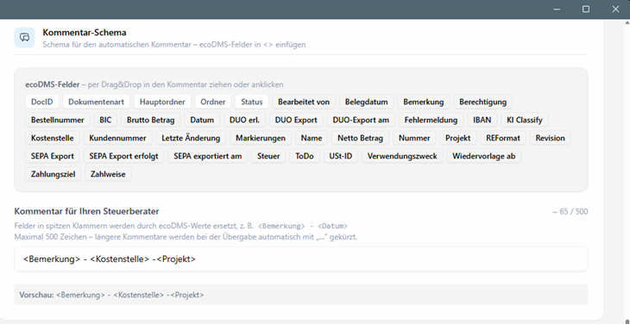Click the Kostenstelle field chip
This screenshot has width=630, height=324.
(x=53, y=138)
